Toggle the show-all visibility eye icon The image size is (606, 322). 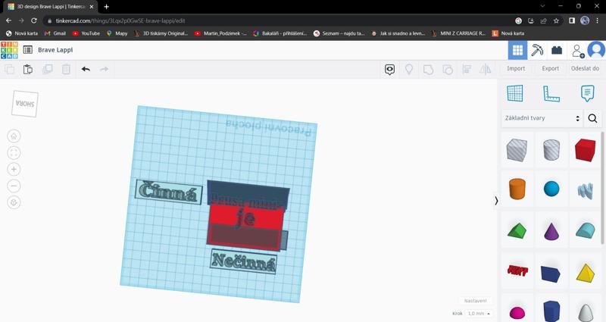point(390,69)
